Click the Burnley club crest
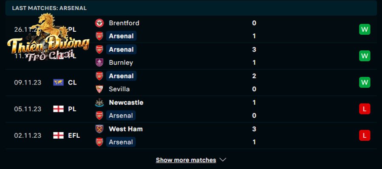Screen dimensions: 382x169 99,63
